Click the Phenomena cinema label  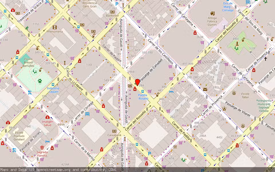tap(55, 32)
